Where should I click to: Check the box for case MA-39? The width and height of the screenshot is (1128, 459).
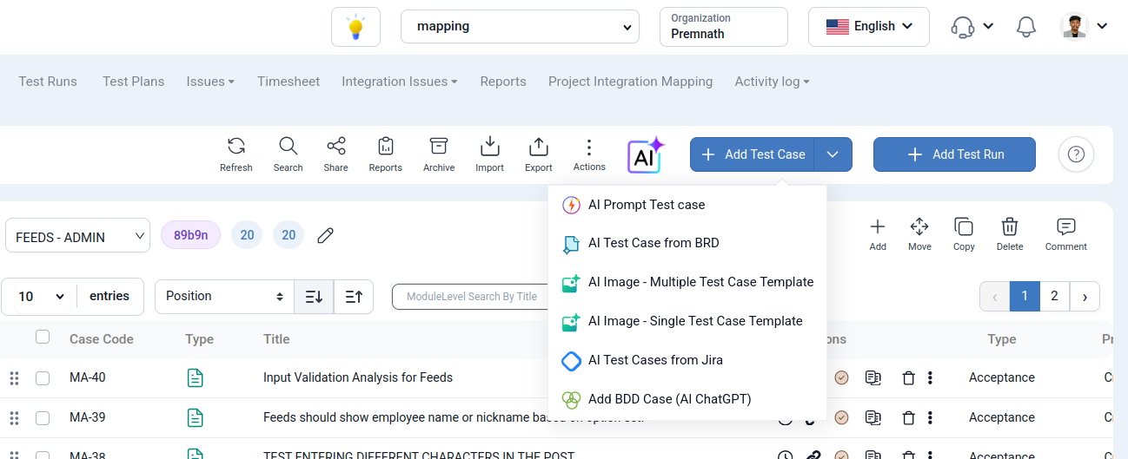(x=43, y=418)
